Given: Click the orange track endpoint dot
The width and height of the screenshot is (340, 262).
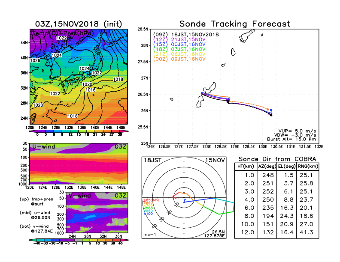Looking at the screenshot, I should (268, 110).
